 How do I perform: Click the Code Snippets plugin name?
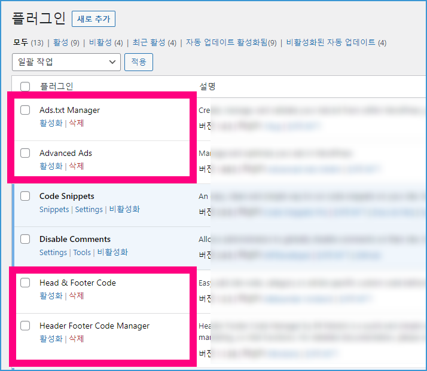tap(67, 196)
